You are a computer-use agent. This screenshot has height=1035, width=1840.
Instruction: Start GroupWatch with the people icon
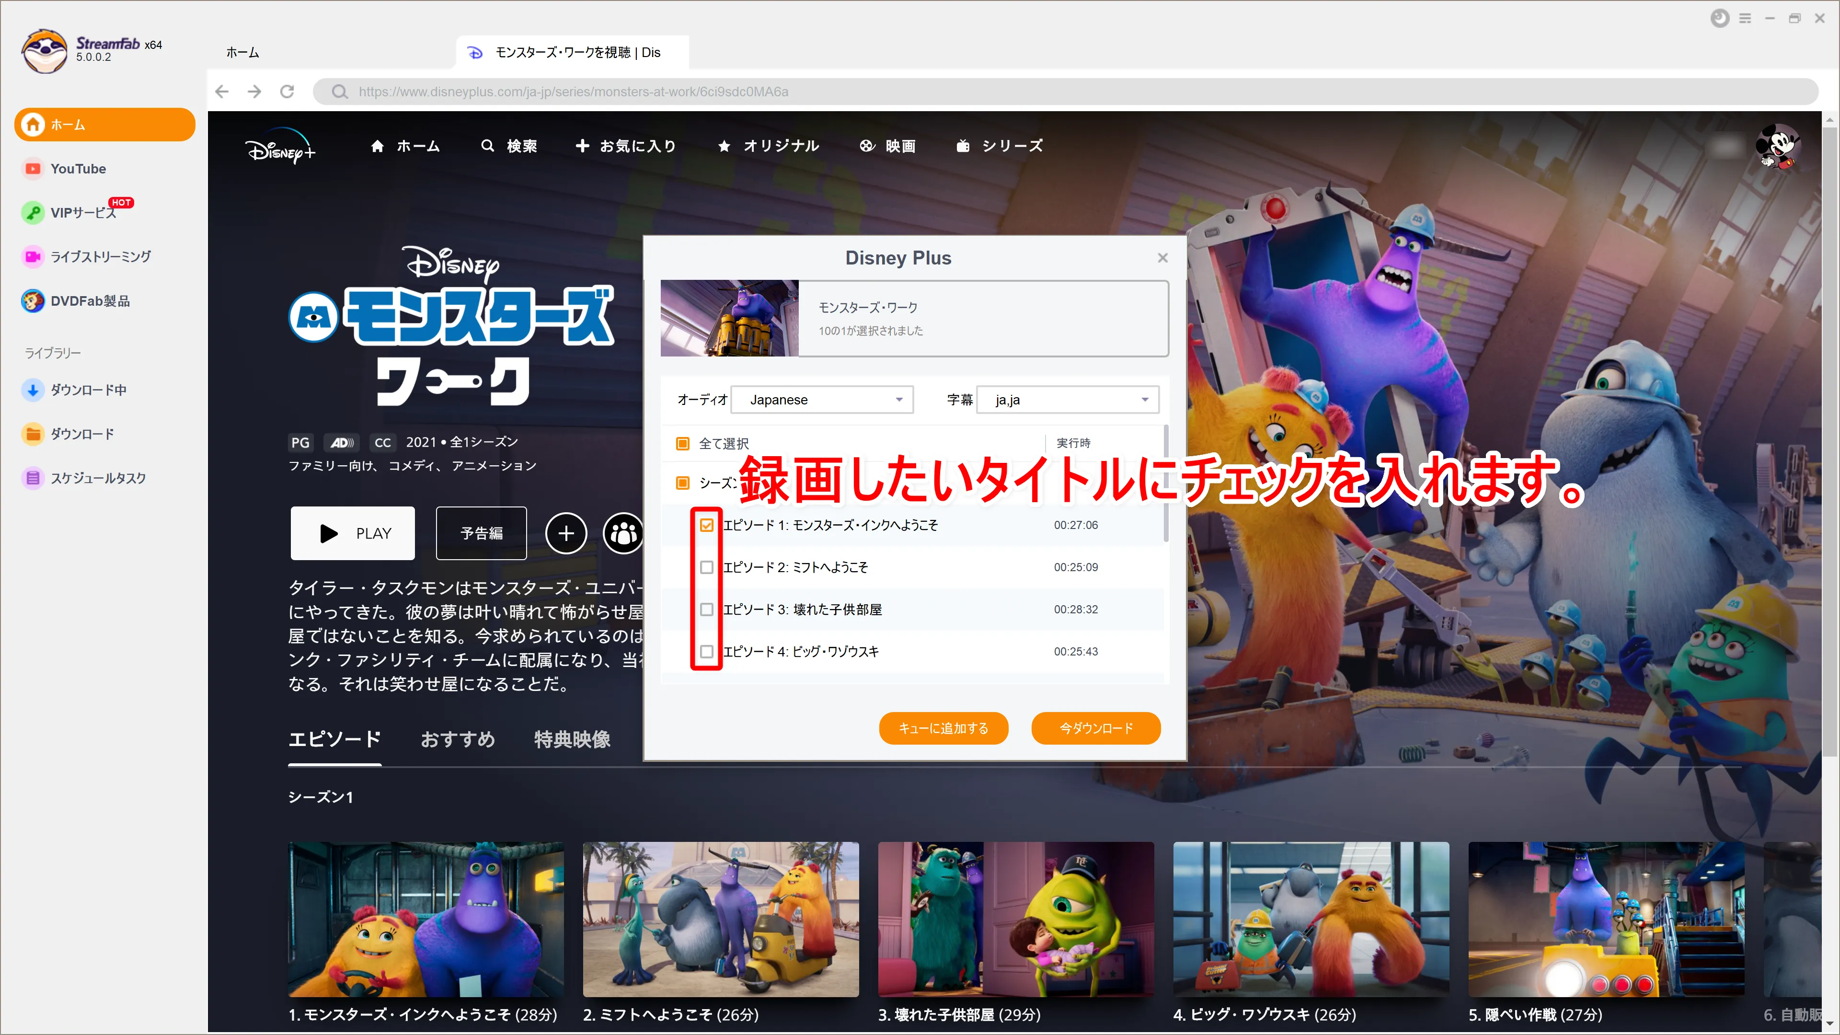pos(623,533)
